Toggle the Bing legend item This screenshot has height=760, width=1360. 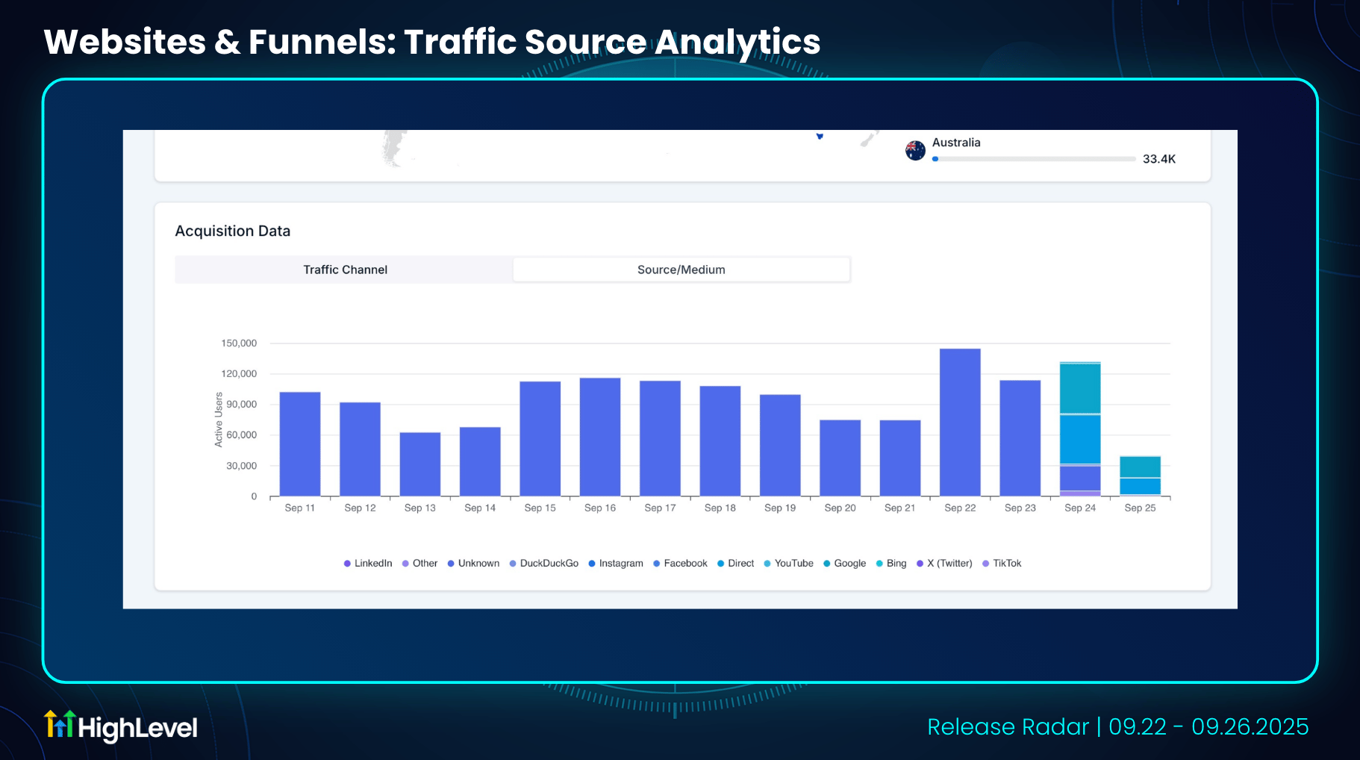[x=891, y=564]
